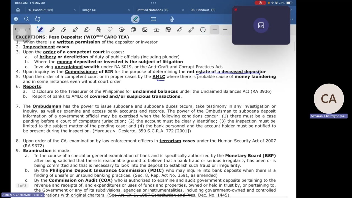Close the 10_Handout_1(21) tab
This screenshot has width=352, height=198.
tap(75, 10)
